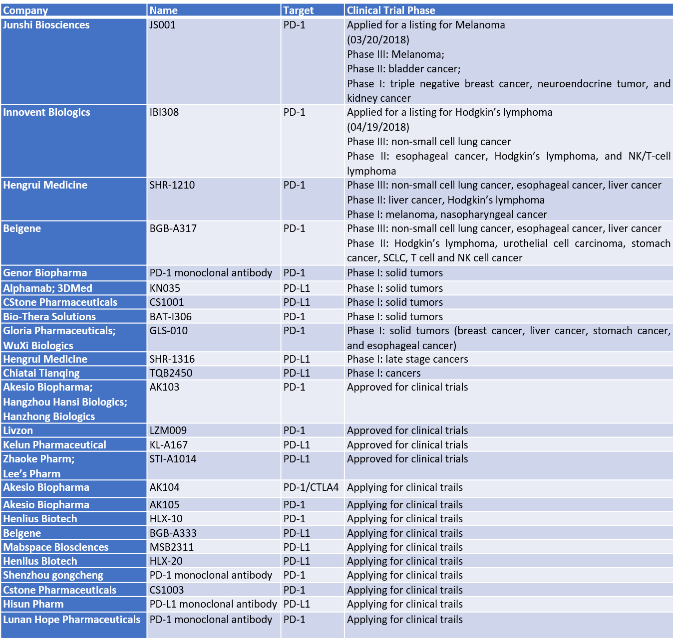The width and height of the screenshot is (676, 640).
Task: Click the HLX-10 drug name
Action: click(166, 519)
